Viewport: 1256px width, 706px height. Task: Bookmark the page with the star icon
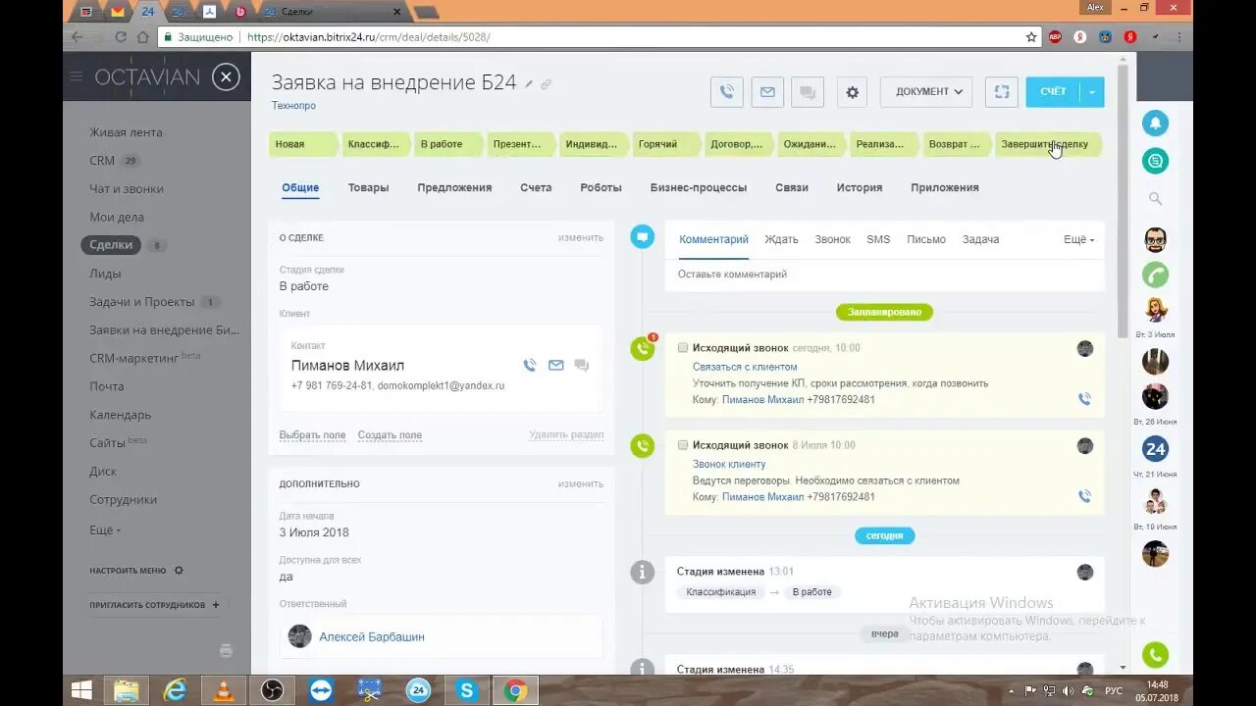coord(1031,37)
